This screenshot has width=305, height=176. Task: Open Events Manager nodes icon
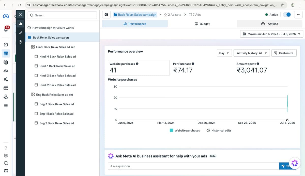[x=6, y=97]
